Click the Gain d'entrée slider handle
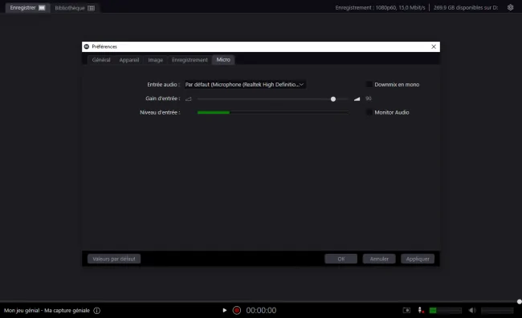Viewport: 522px width, 318px height. [333, 99]
